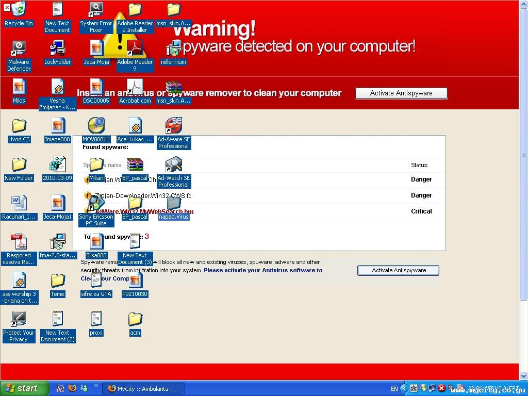Open the Uvod CS folder
This screenshot has height=396, width=528.
point(19,130)
